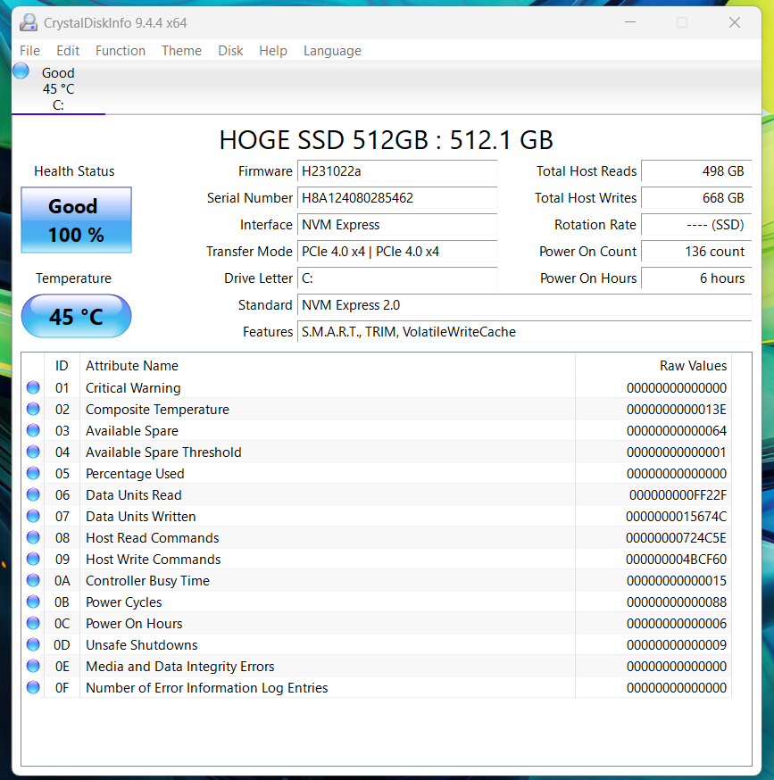This screenshot has height=780, width=774.
Task: Click the Features field with S.M.A.R.T., TRIM
Action: tap(525, 332)
